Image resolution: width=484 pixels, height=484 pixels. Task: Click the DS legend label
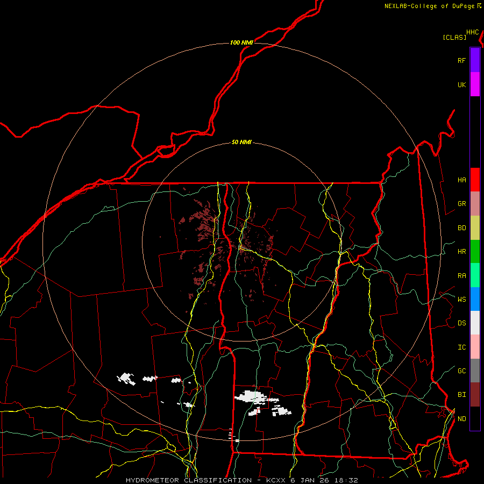461,323
